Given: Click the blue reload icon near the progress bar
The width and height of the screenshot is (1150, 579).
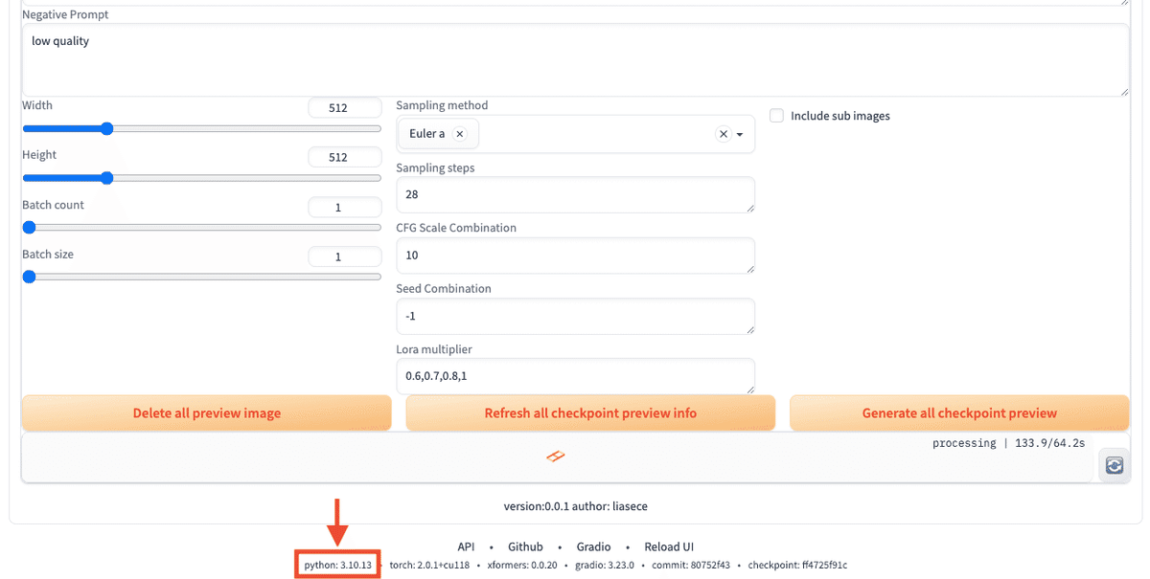Looking at the screenshot, I should pos(1114,464).
